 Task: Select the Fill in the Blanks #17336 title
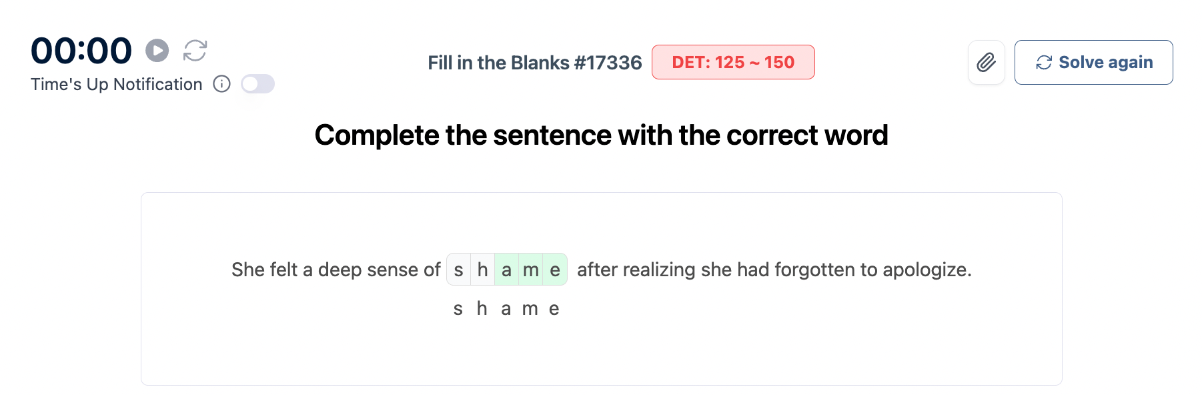(x=534, y=63)
